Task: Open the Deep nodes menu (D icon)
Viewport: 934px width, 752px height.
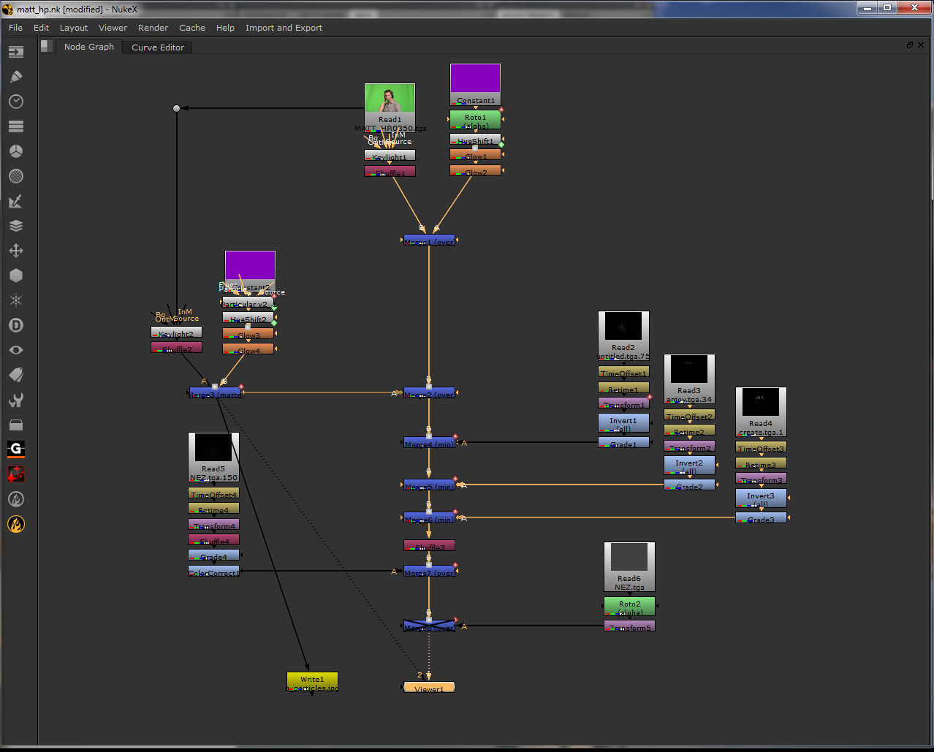Action: pos(15,324)
